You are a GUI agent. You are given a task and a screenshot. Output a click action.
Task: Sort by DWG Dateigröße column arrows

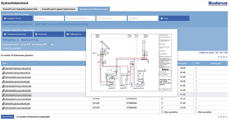226,63
